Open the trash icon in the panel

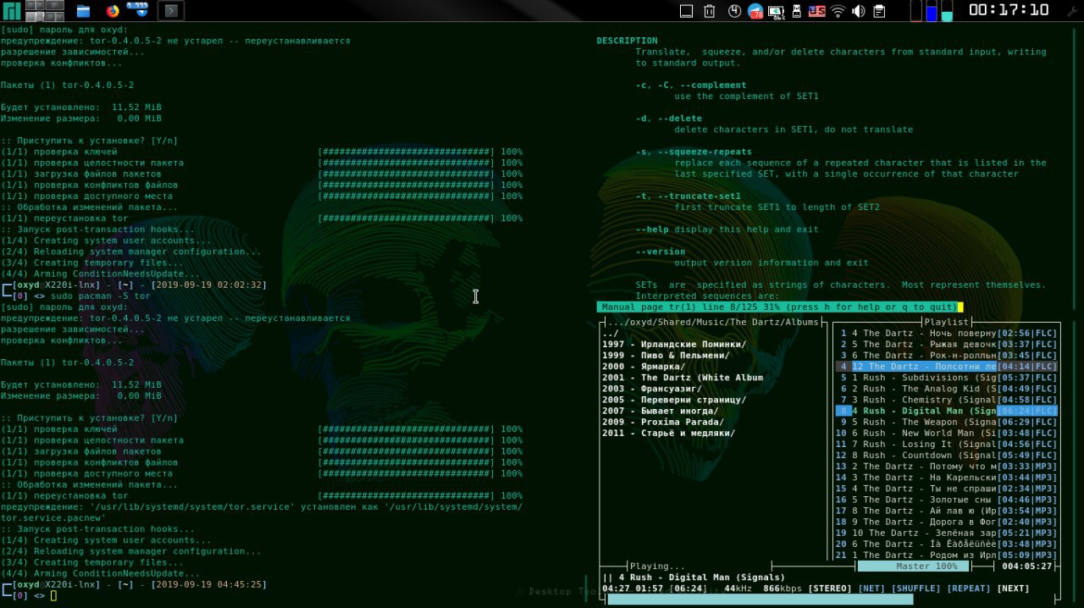coord(710,11)
